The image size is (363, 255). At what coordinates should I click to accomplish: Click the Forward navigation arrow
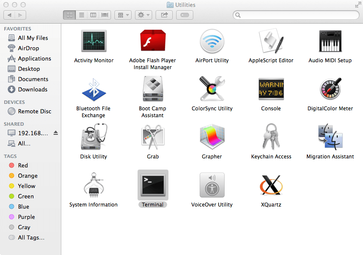coord(21,15)
